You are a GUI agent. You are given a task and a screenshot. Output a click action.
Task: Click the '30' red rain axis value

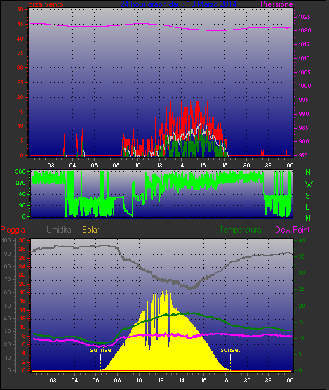(x=22, y=240)
